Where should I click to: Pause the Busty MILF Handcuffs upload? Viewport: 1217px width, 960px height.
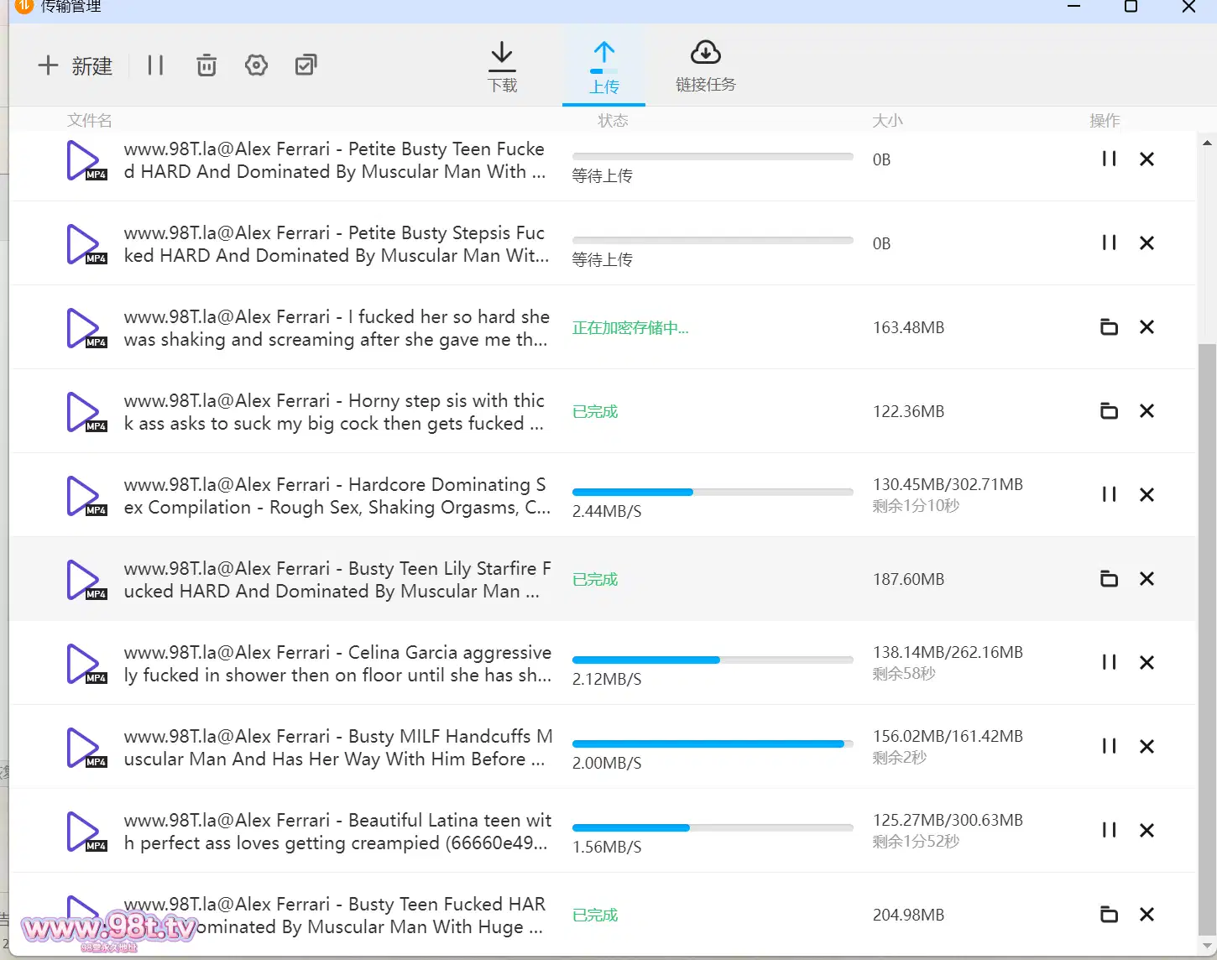click(1109, 746)
